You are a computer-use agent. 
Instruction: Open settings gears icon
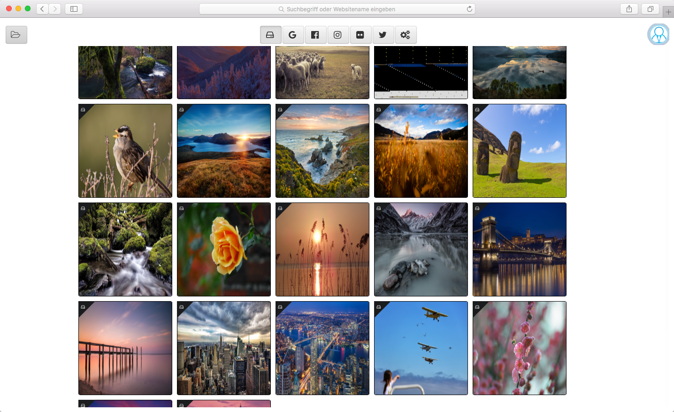coord(405,35)
